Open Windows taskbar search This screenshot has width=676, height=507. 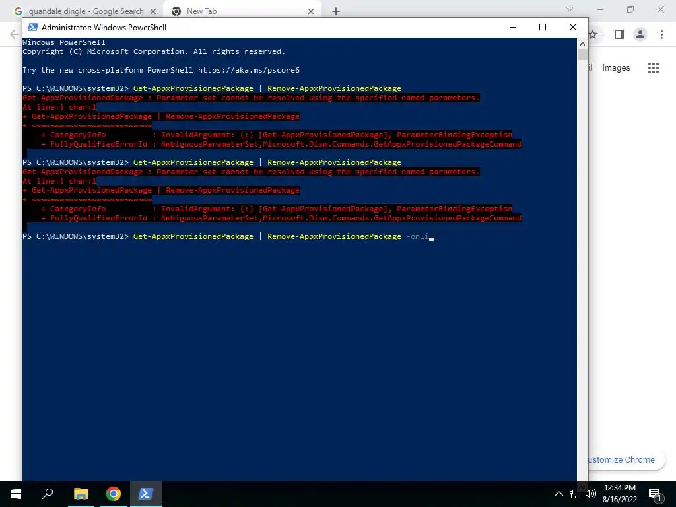48,494
